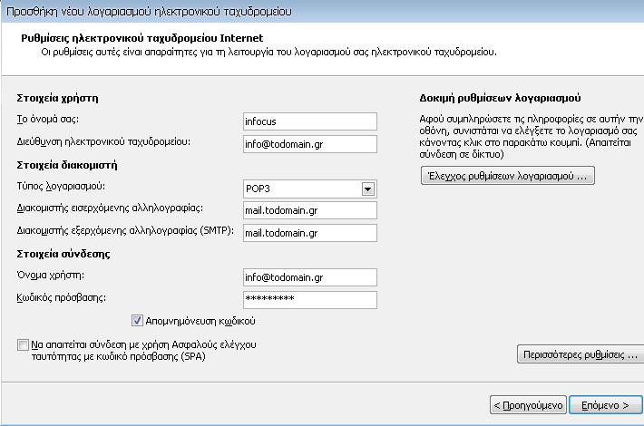Open the POP3 account type dropdown
644x426 pixels.
tap(367, 189)
